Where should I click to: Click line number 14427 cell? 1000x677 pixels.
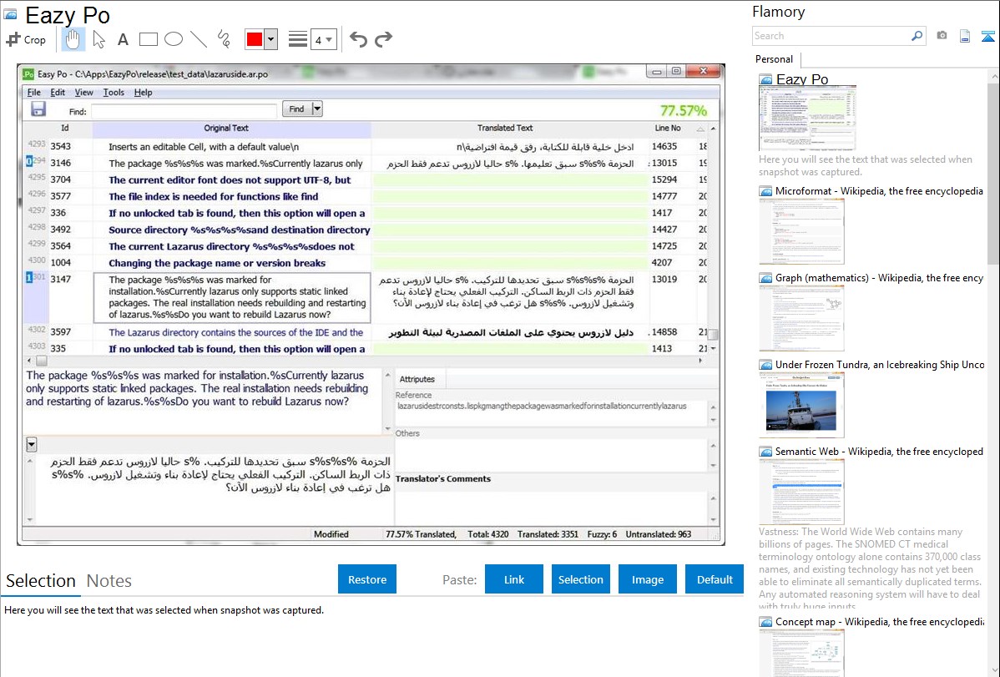coord(664,230)
